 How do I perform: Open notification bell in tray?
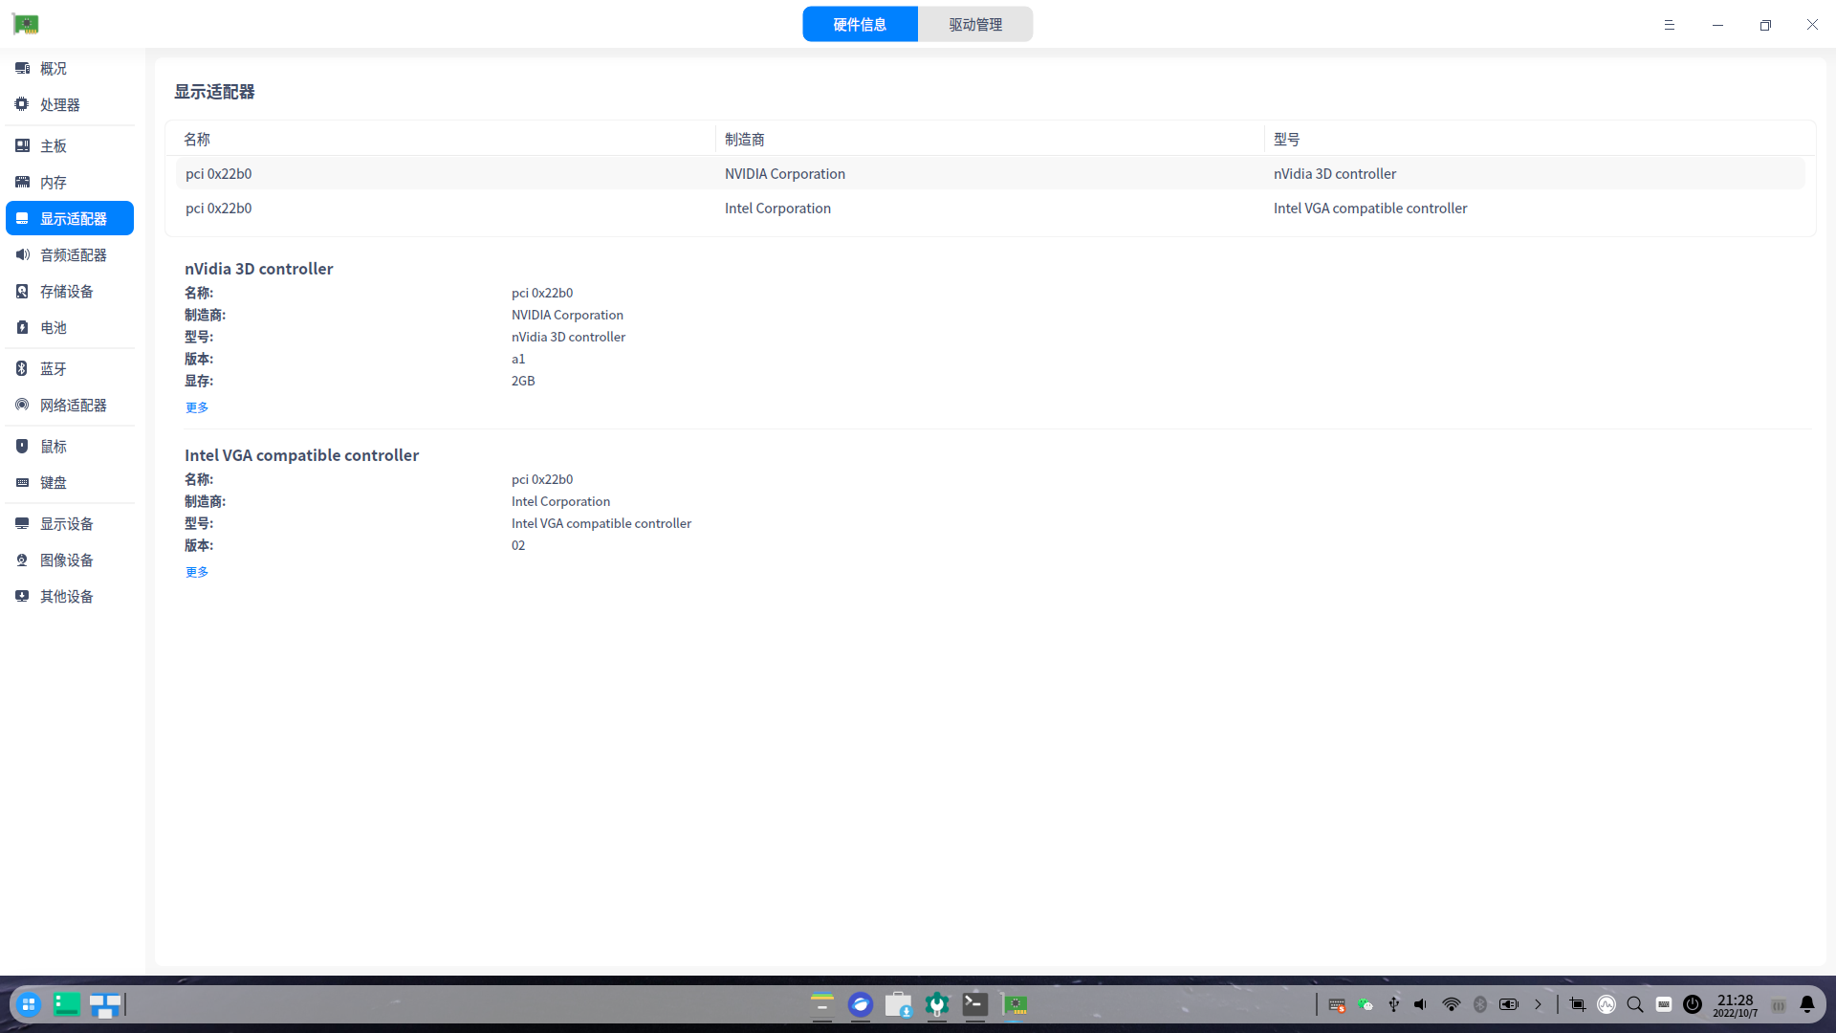(x=1807, y=1004)
